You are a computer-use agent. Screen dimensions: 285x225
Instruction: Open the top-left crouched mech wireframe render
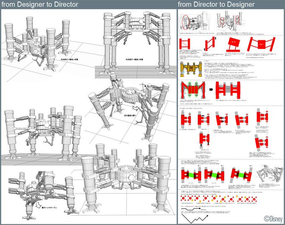pos(36,44)
